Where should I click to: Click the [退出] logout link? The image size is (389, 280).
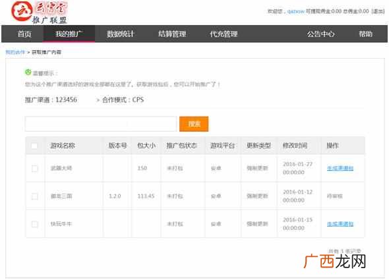pyautogui.click(x=378, y=11)
